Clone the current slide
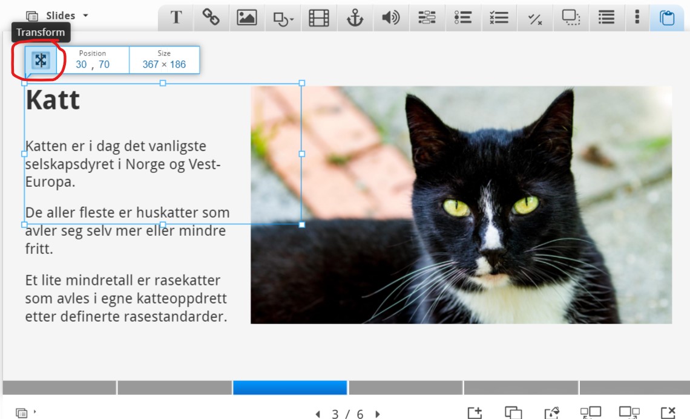 [513, 412]
